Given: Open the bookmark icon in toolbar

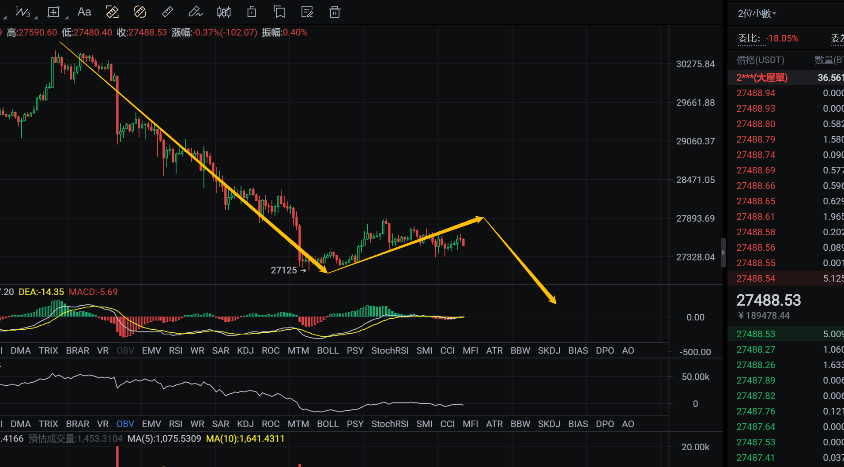Looking at the screenshot, I should point(279,12).
